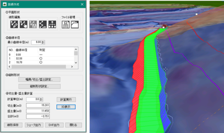224x133 pixels.
Task: Click the 路網作成 window title icon
Action: click(x=5, y=4)
